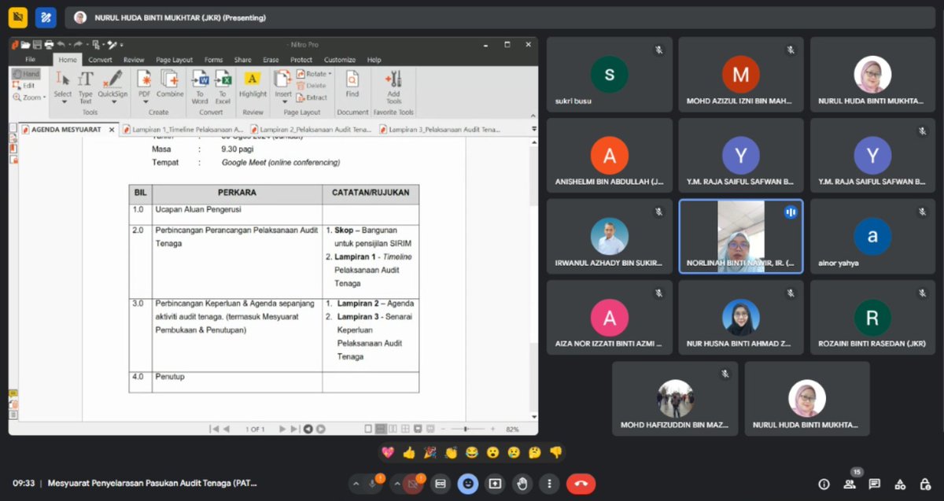
Task: Open the Zoom tool dropdown
Action: pyautogui.click(x=29, y=98)
